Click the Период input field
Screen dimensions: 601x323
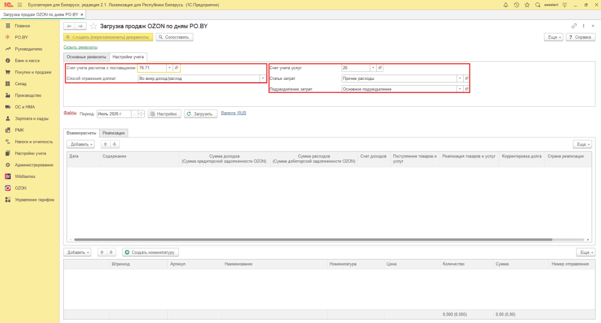[x=114, y=114]
